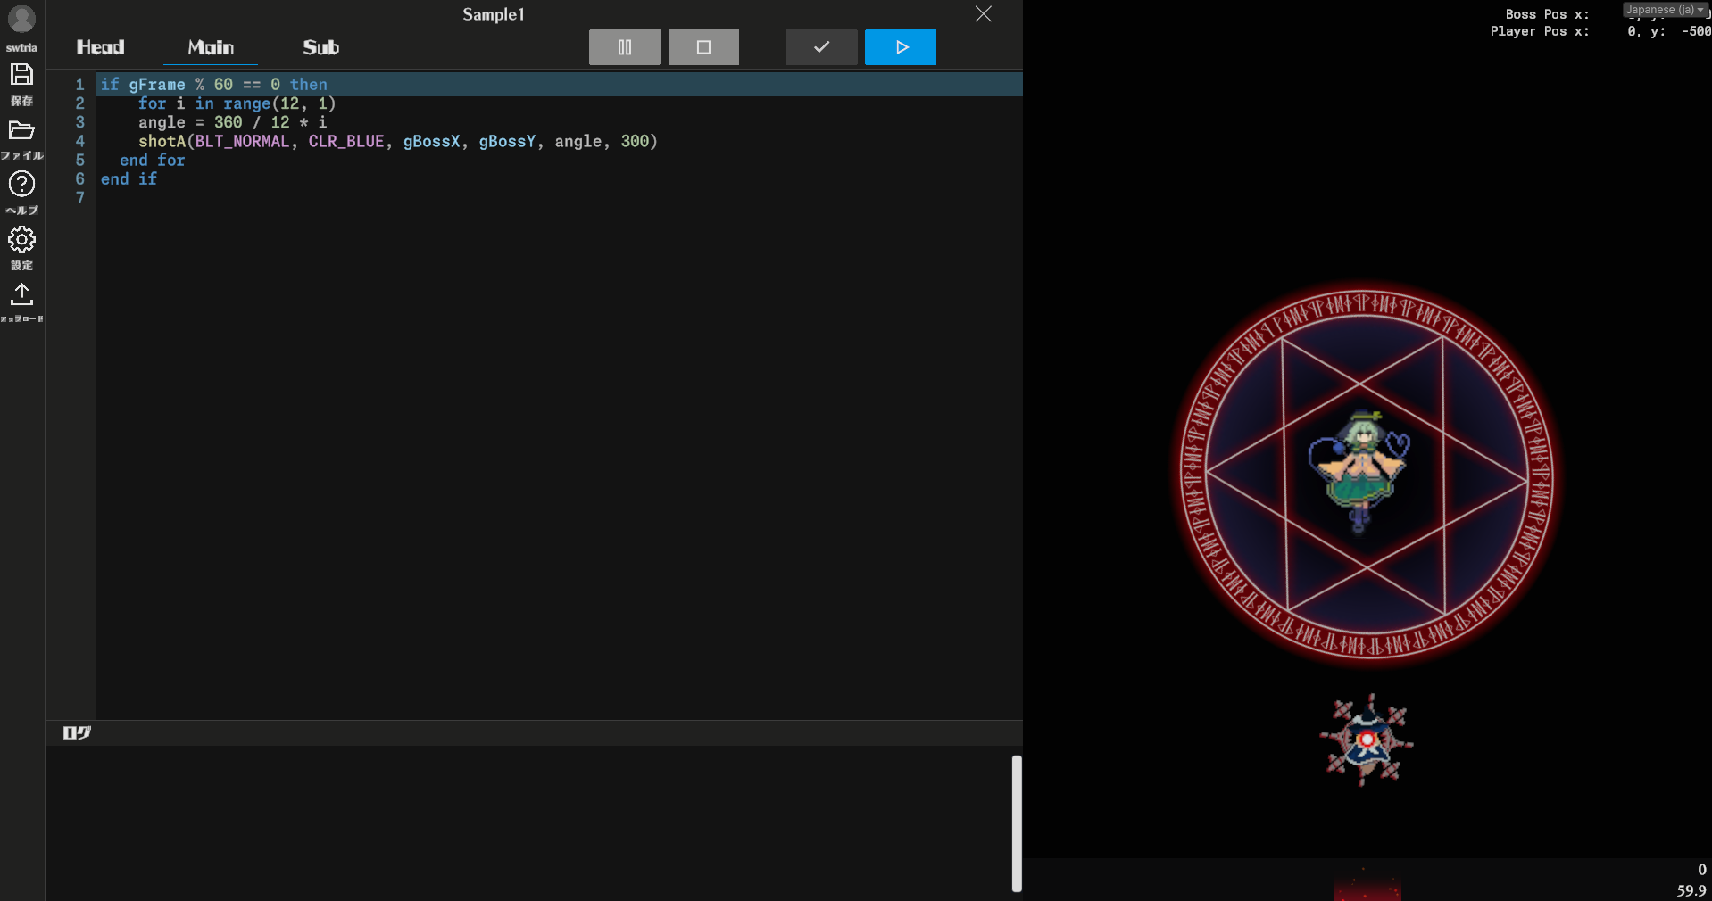Click the 'end if' code line
This screenshot has width=1712, height=901.
(x=129, y=179)
